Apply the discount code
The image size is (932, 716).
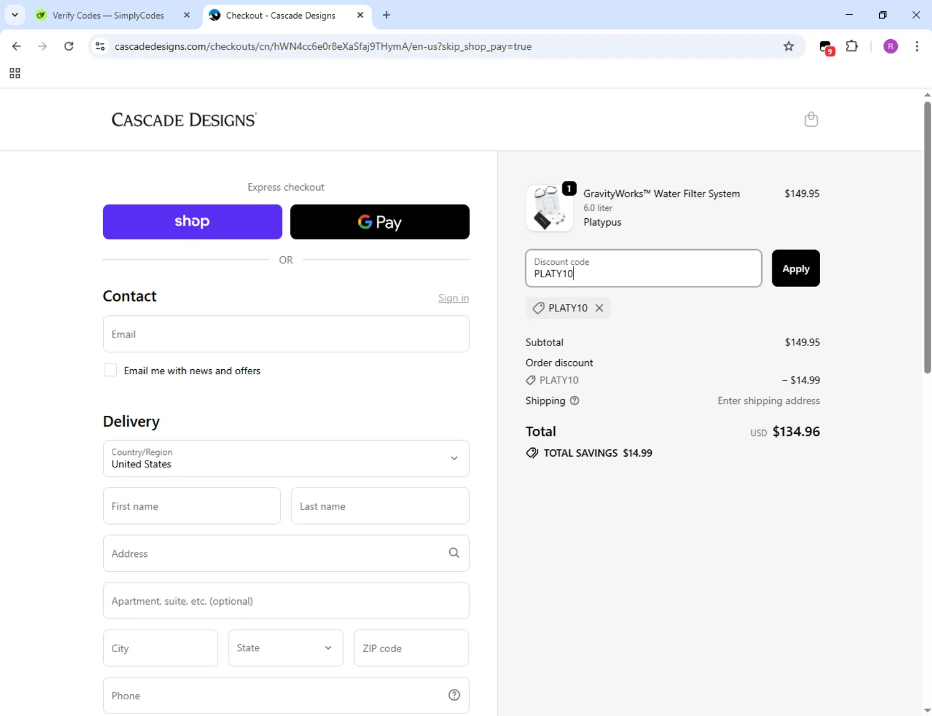796,268
